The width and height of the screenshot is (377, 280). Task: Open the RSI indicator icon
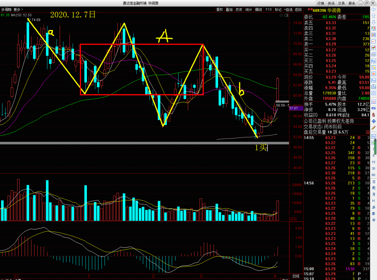374,108
